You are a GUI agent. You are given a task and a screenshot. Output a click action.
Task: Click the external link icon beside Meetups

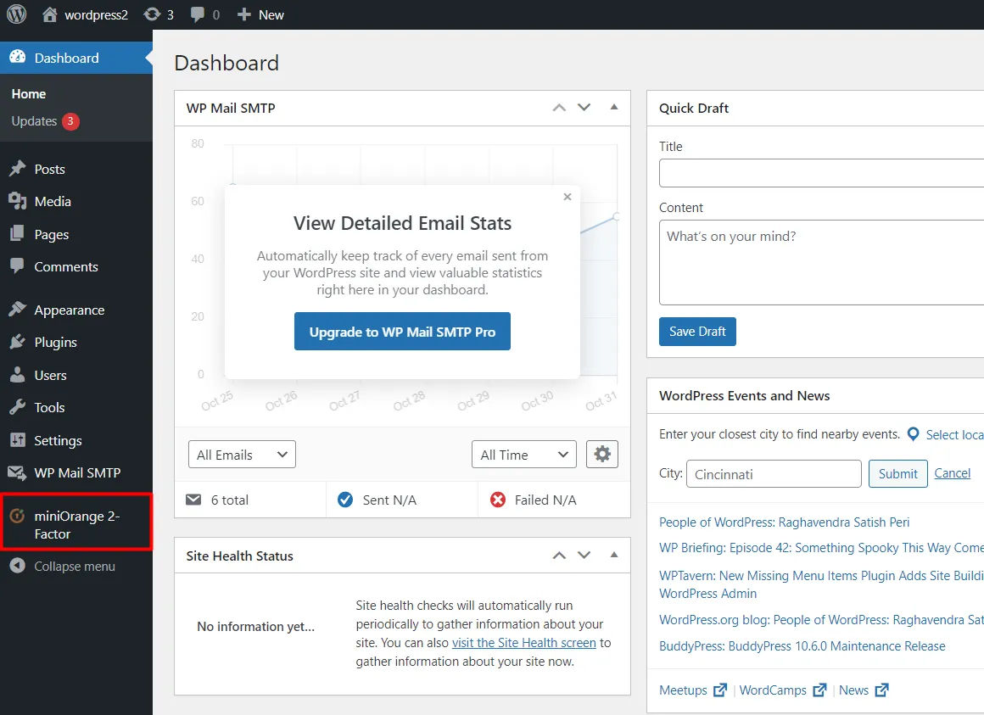(x=720, y=690)
